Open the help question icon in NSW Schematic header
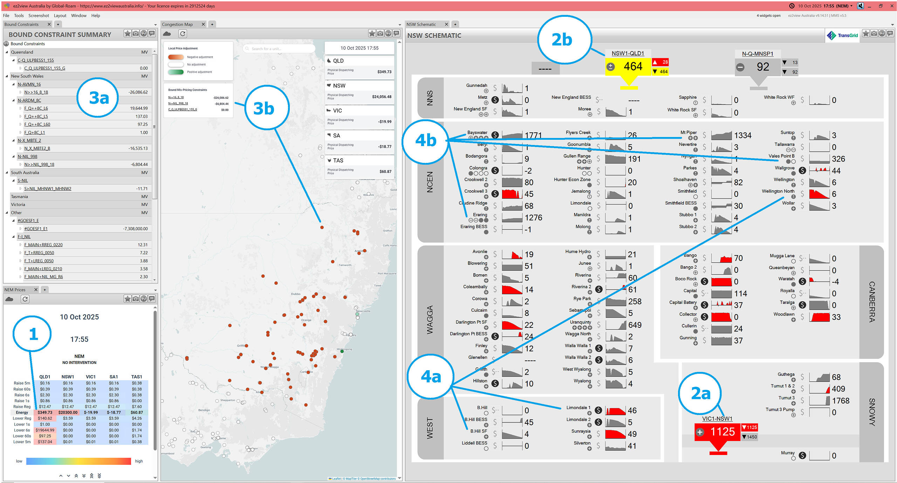Screen dimensions: 897x483 (882, 34)
